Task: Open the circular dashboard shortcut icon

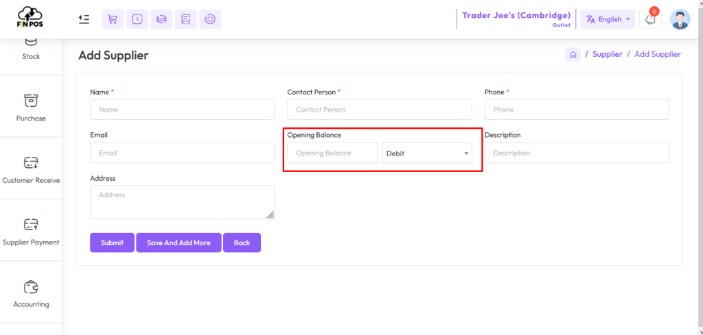Action: [210, 19]
